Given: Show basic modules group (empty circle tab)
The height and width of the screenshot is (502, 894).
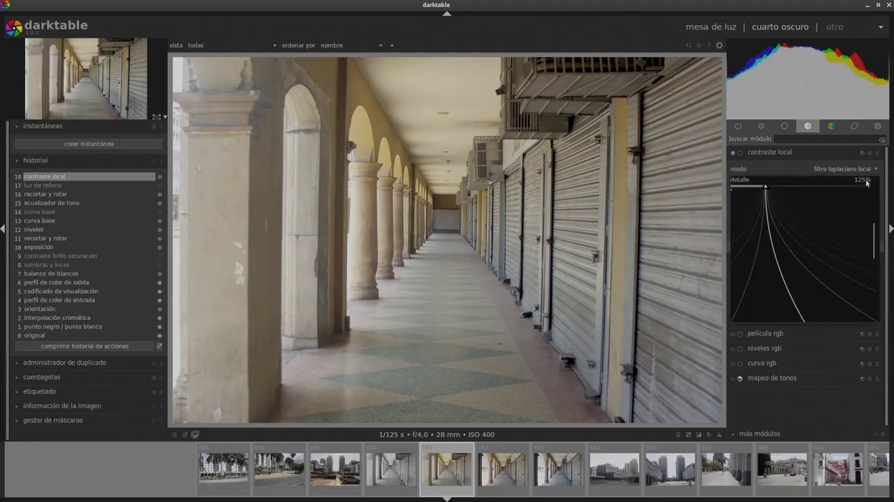Looking at the screenshot, I should [784, 126].
